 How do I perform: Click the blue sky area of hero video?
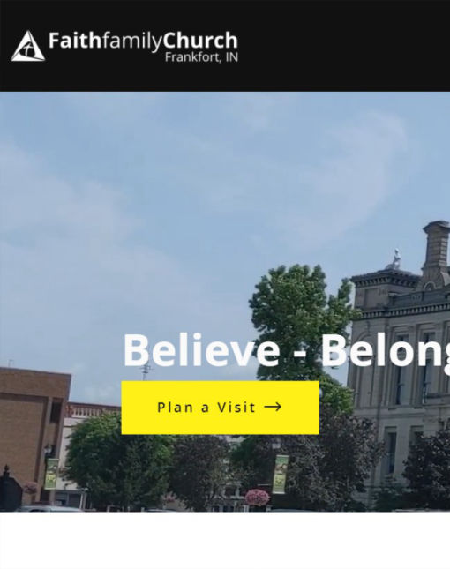182,182
